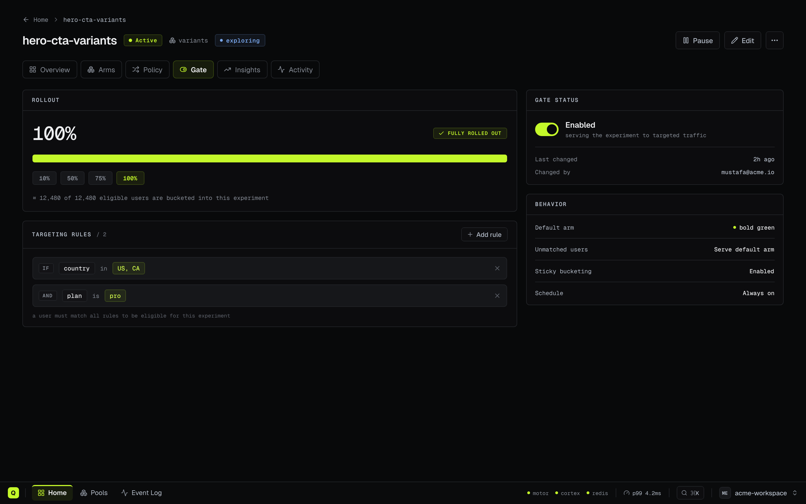The width and height of the screenshot is (806, 504).
Task: Click the bold green default arm value
Action: pos(754,228)
